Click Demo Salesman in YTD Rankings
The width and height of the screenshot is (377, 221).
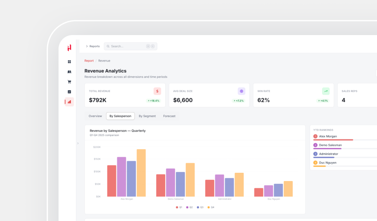click(330, 145)
